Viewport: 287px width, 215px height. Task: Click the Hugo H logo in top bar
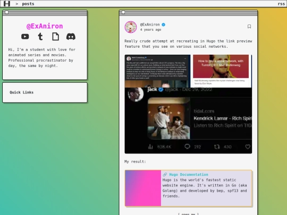7,4
